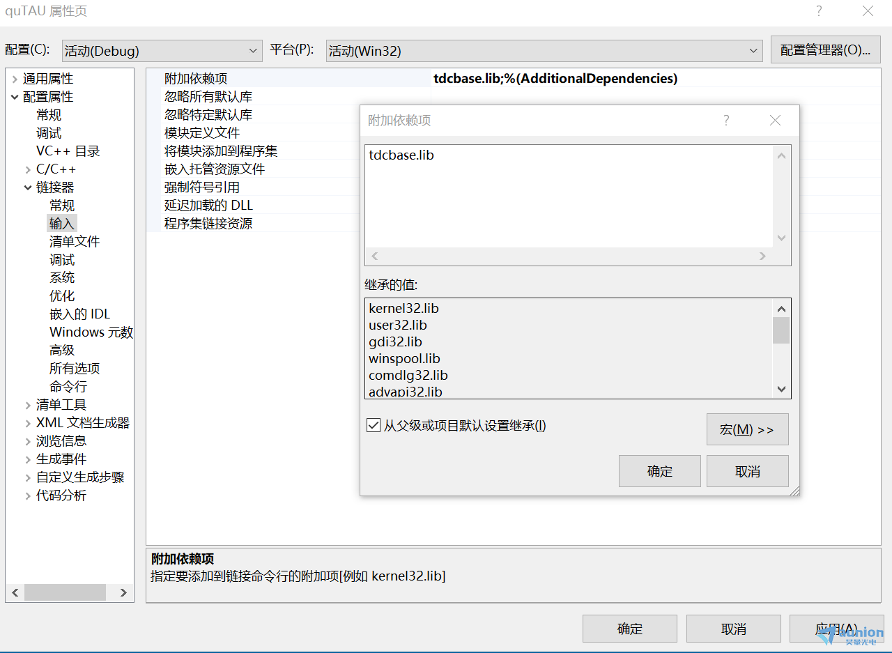Collapse the 链接器 node
The image size is (892, 653).
pyautogui.click(x=28, y=187)
